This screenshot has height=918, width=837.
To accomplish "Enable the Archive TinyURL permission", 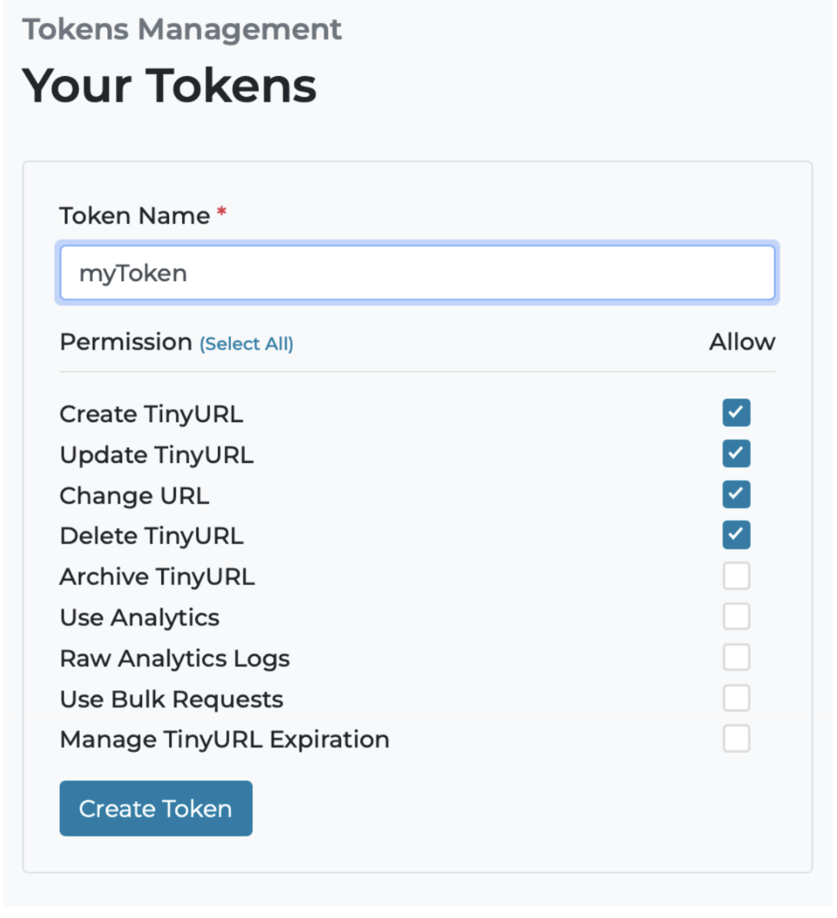I will point(736,576).
